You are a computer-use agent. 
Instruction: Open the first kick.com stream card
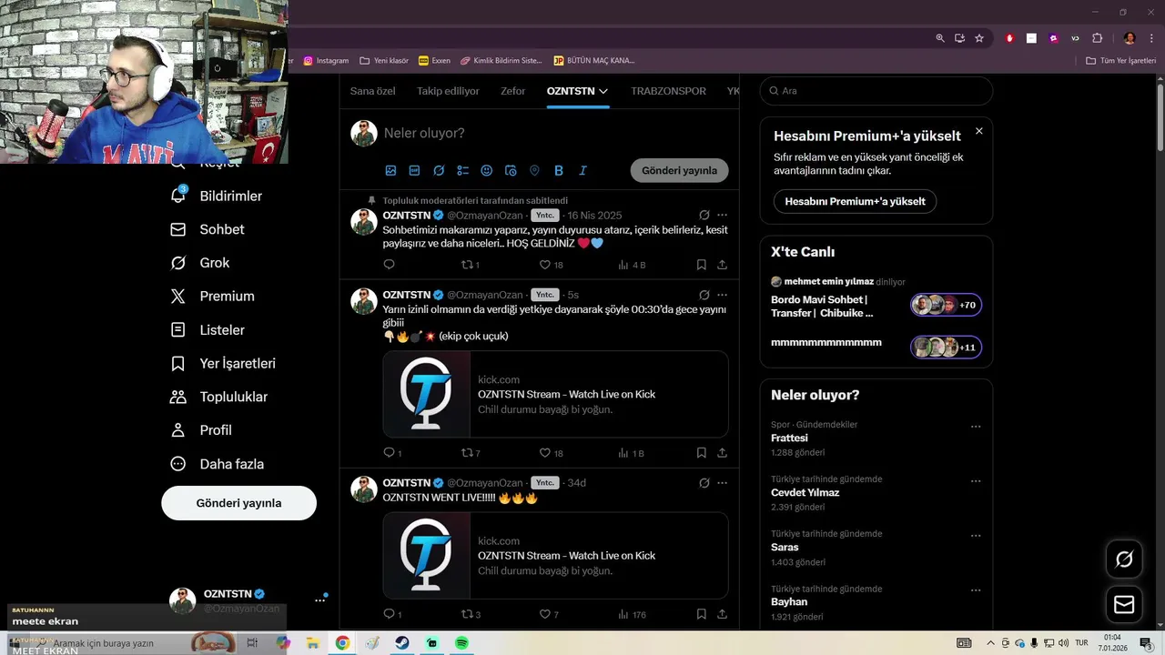click(x=555, y=394)
